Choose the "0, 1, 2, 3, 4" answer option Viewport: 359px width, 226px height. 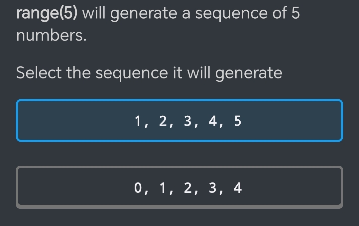point(179,187)
